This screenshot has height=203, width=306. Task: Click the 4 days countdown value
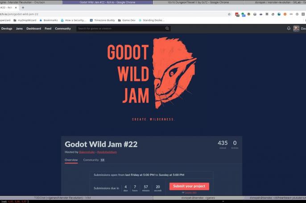tap(126, 188)
